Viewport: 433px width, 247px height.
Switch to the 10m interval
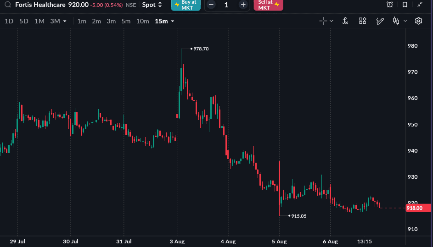coord(142,21)
